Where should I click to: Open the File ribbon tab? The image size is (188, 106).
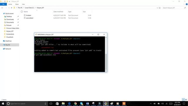coord(3,4)
